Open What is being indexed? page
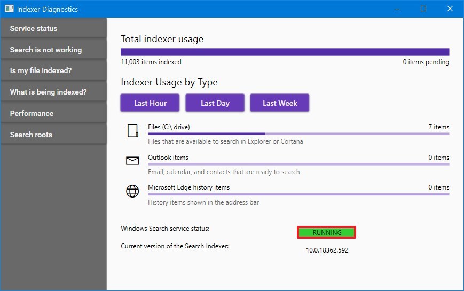The width and height of the screenshot is (464, 291). 53,92
